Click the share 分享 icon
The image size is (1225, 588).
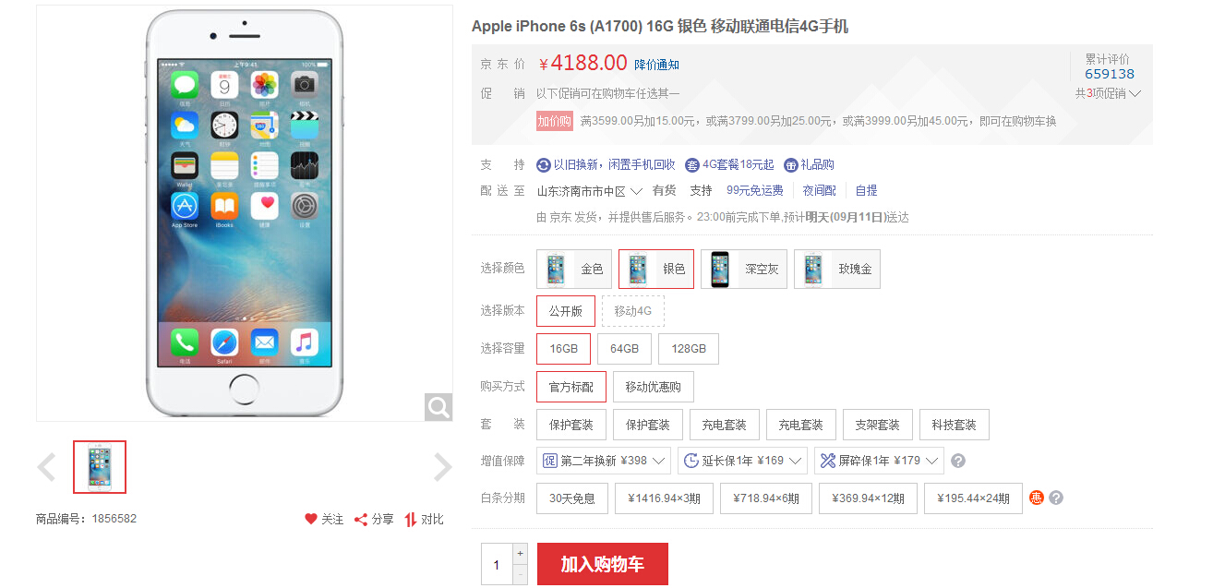(x=361, y=519)
